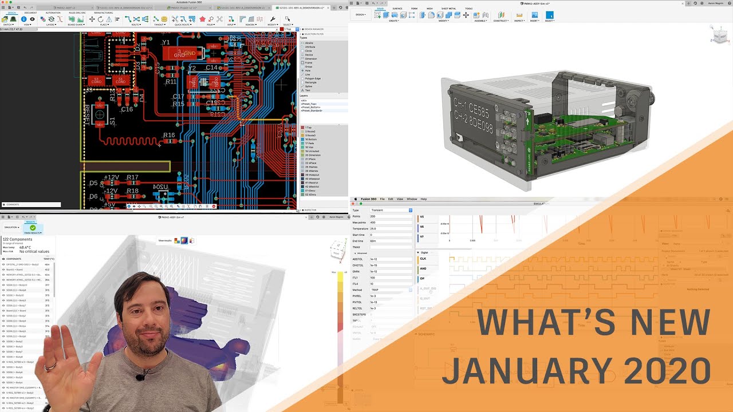This screenshot has height=412, width=733.
Task: Click the red 1 Top layer color swatch
Action: tap(302, 128)
